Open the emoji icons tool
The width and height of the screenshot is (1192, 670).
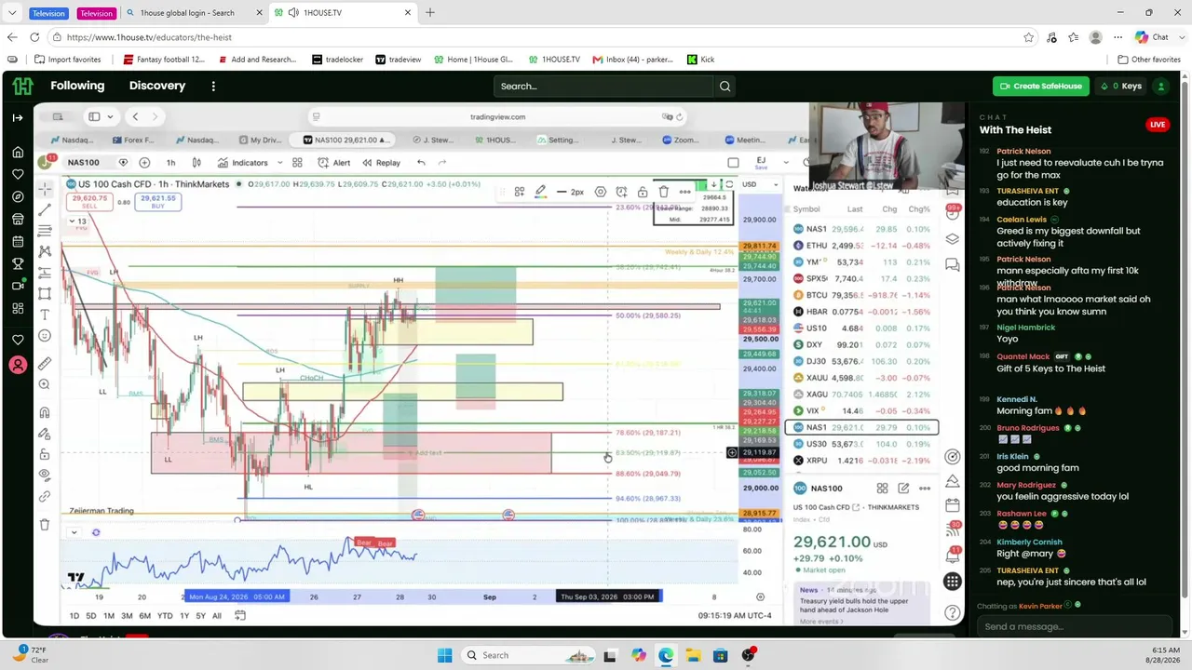[45, 336]
